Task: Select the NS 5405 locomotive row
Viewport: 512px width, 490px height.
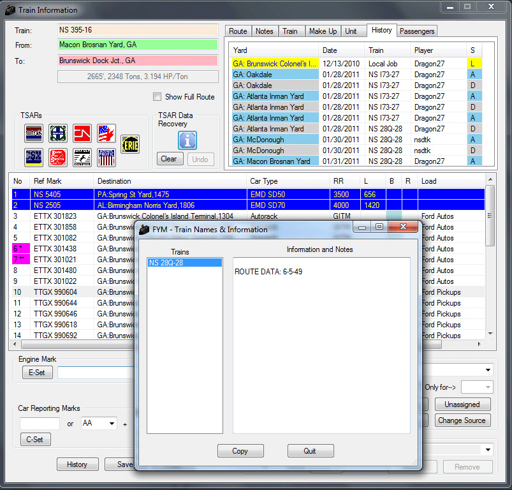Action: click(248, 195)
